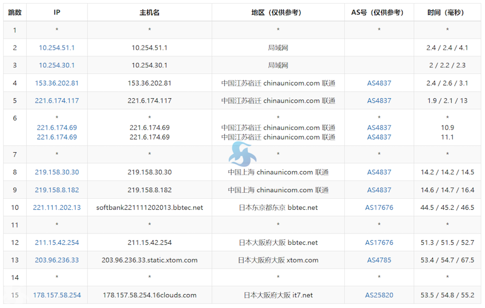
Task: Click the AS4785 link
Action: coord(379,260)
